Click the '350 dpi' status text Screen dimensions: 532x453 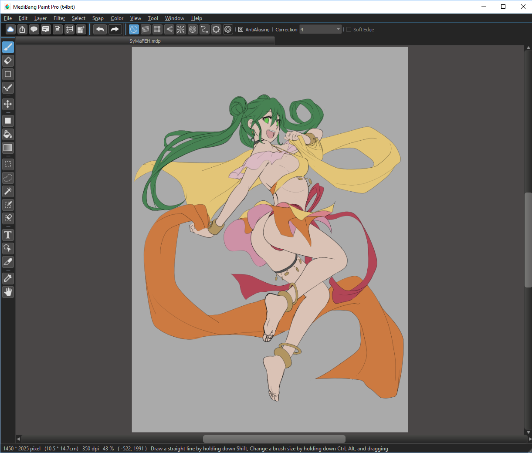(x=91, y=449)
